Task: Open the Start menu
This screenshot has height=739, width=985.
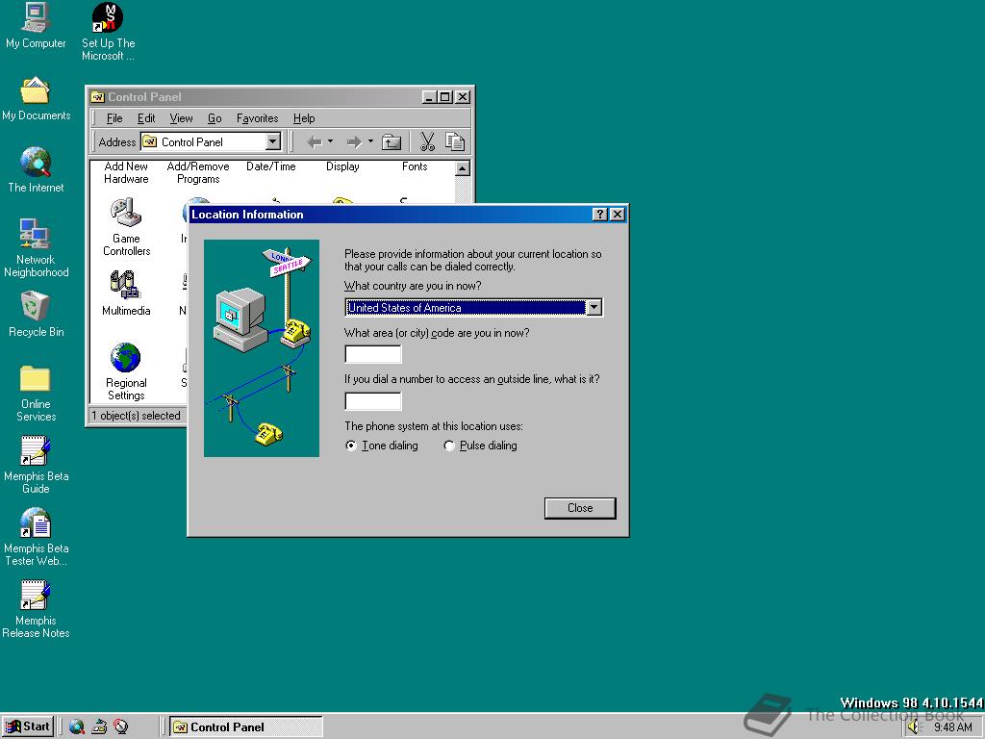Action: 28,726
